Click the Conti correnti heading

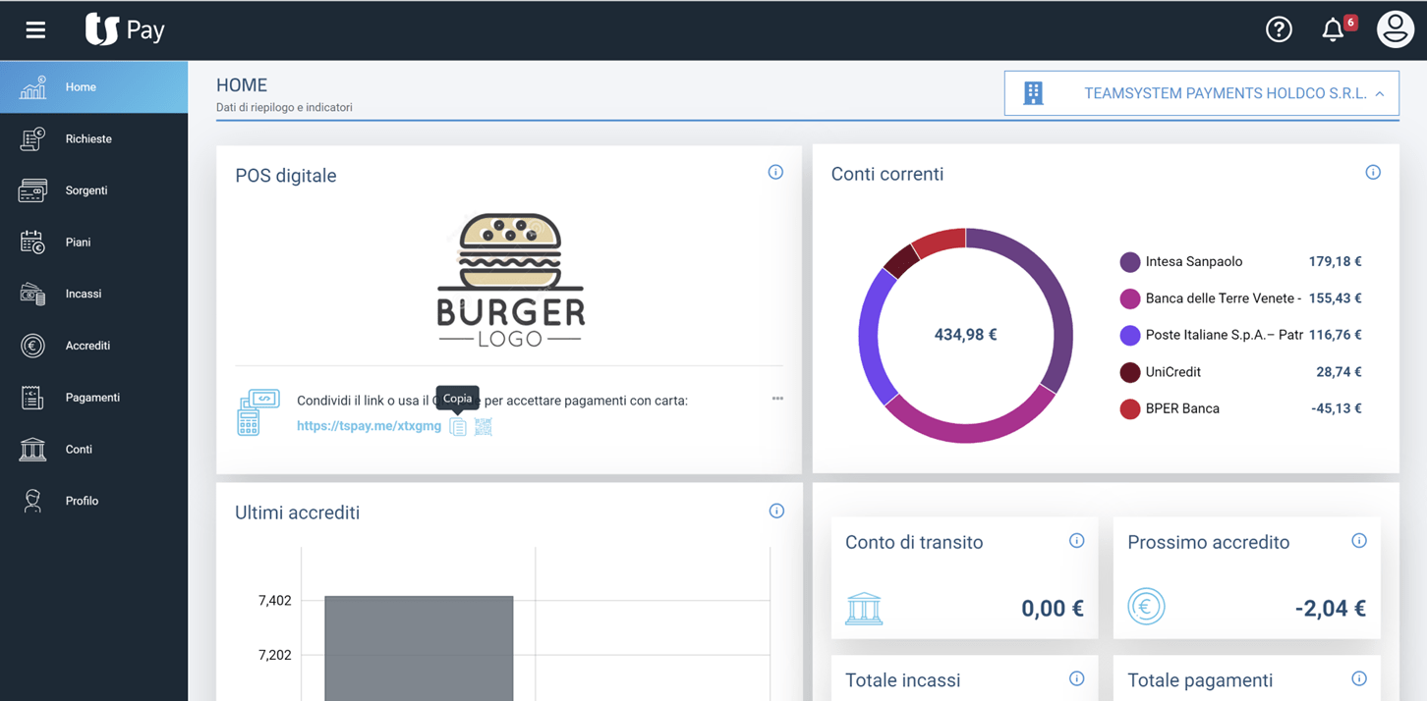click(887, 174)
